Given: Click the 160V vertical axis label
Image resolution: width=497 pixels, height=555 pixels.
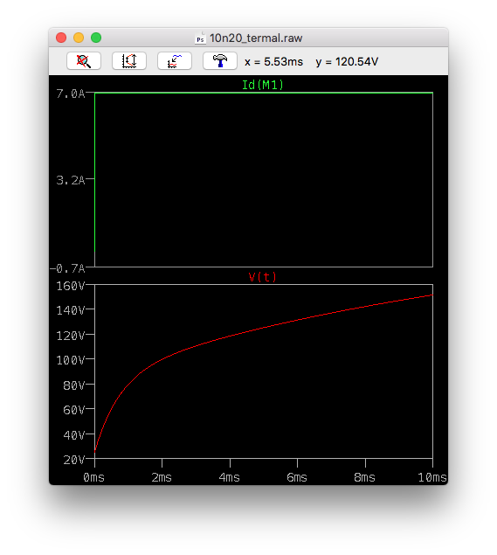Looking at the screenshot, I should 71,286.
